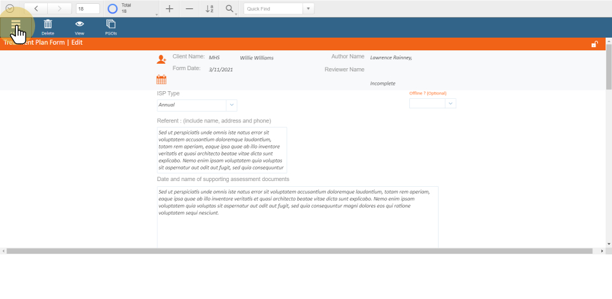
Task: Go to next record arrow
Action: tap(59, 9)
